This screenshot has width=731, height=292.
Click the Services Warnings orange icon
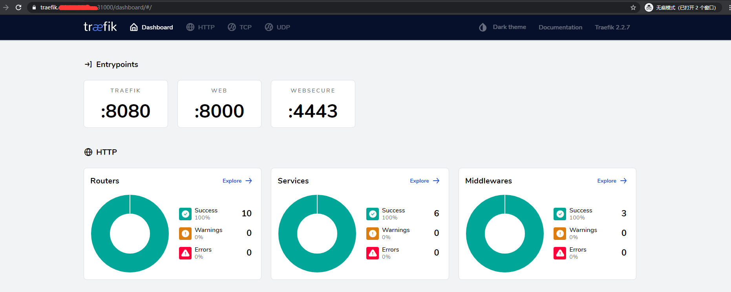(373, 234)
